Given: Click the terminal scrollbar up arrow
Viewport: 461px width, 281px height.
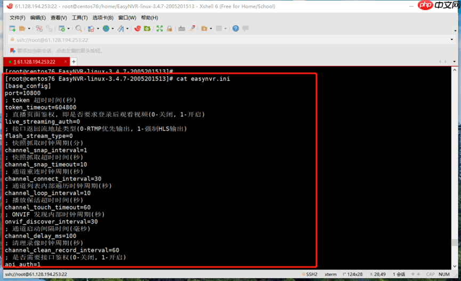Looking at the screenshot, I should [x=455, y=70].
